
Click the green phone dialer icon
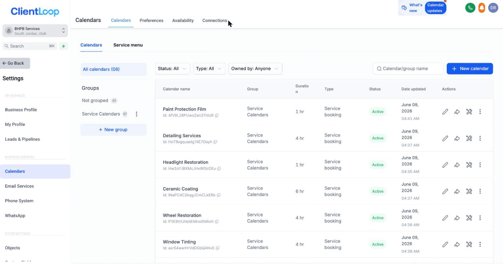470,8
